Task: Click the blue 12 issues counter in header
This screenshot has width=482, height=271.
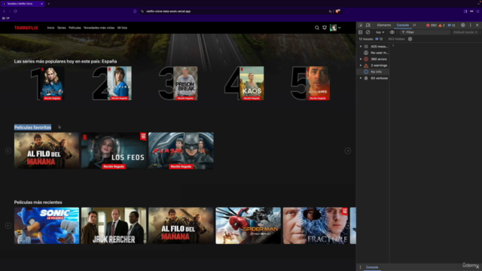Action: point(452,25)
